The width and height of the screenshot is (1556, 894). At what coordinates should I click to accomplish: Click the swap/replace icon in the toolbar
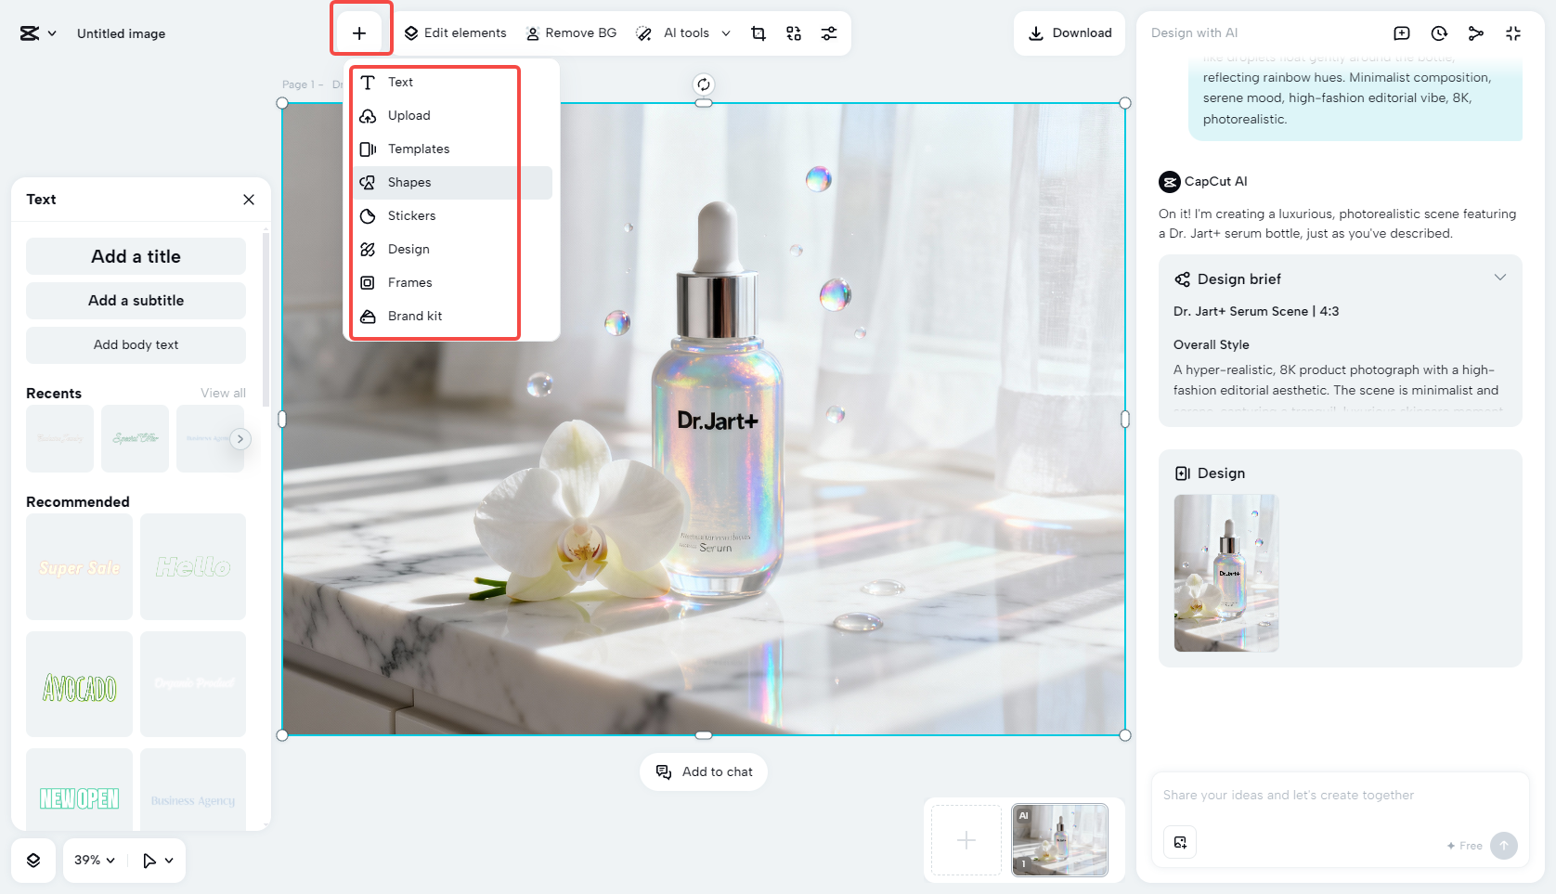794,32
